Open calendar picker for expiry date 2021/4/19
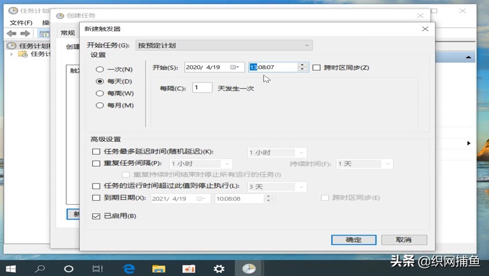This screenshot has width=489, height=276. (x=201, y=198)
